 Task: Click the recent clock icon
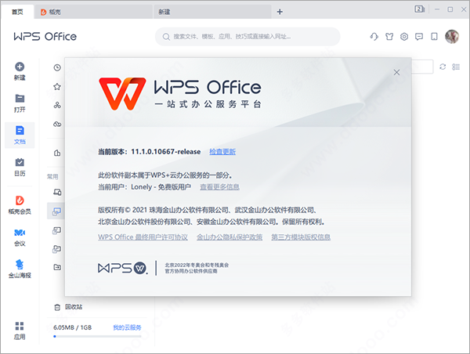click(x=57, y=67)
